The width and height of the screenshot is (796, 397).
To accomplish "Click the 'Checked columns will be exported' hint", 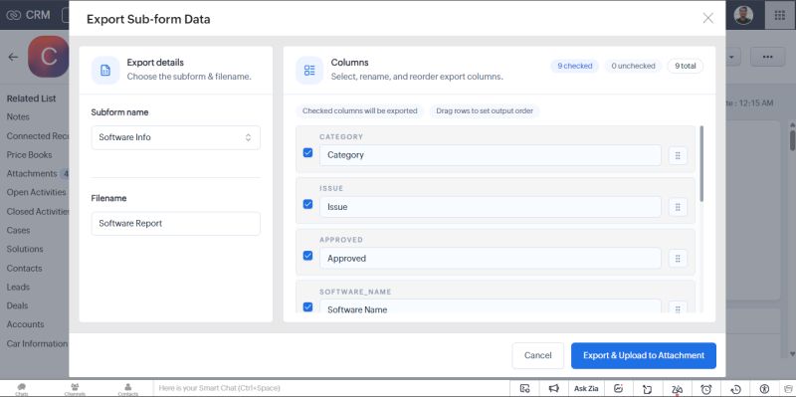I will (359, 110).
